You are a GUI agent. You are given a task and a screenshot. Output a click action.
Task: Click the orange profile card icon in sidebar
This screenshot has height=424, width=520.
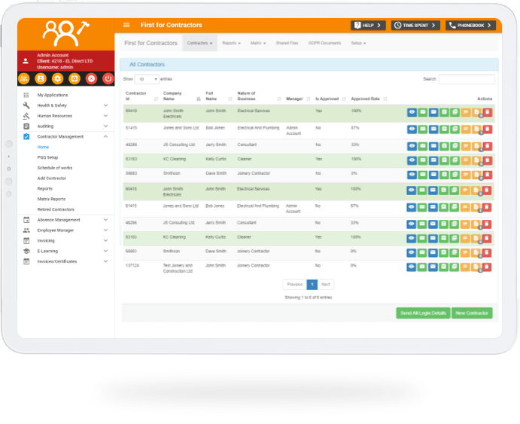point(41,78)
